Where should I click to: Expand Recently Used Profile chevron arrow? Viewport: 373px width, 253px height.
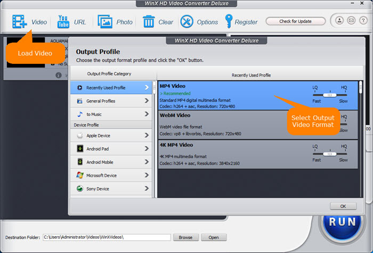click(x=147, y=88)
